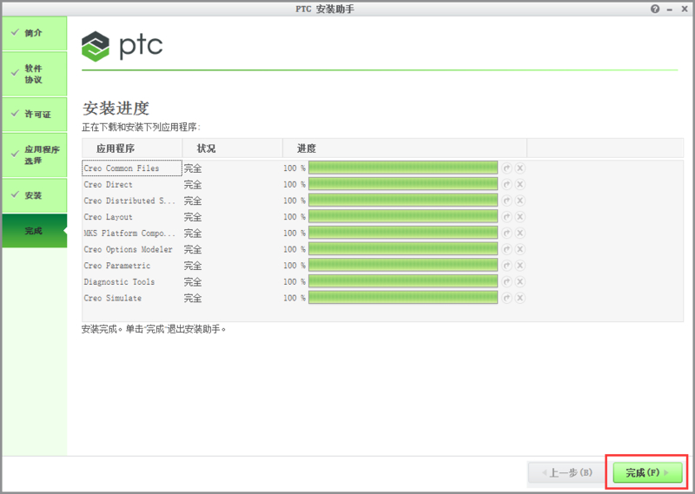The width and height of the screenshot is (695, 494).
Task: Click retry icon for Diagnostic Tools
Action: (506, 282)
